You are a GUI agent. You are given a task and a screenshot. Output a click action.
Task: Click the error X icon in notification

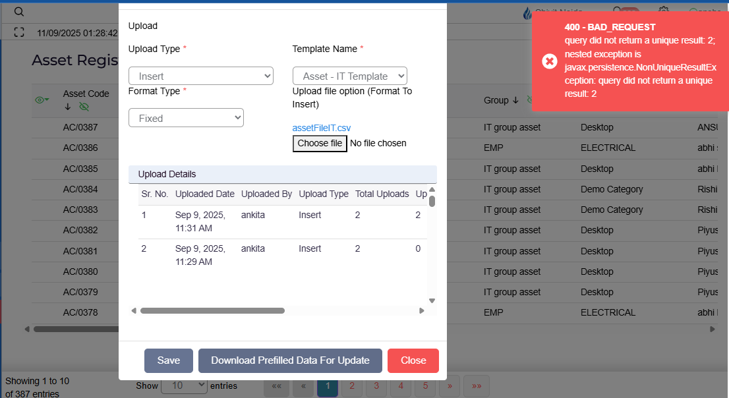tap(549, 61)
